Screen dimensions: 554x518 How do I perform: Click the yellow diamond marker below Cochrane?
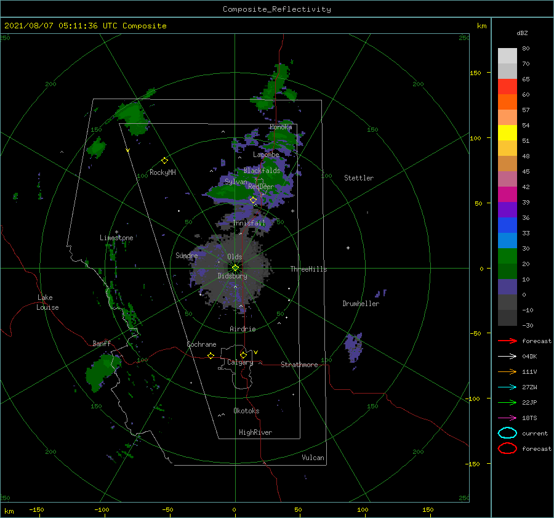coord(211,355)
